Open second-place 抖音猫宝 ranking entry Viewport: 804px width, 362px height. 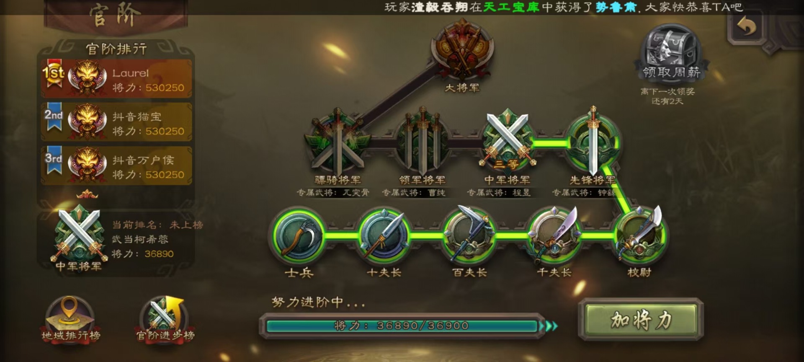116,122
